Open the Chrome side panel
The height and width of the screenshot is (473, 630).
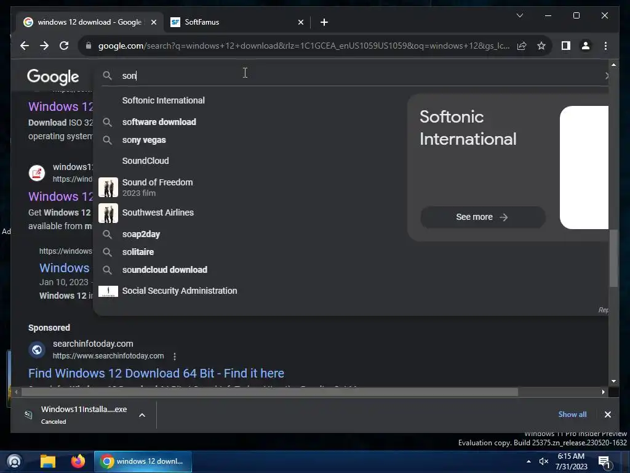click(566, 46)
